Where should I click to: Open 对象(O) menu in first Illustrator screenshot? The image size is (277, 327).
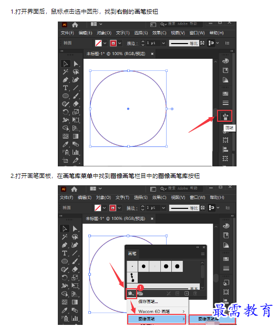tap(104, 33)
